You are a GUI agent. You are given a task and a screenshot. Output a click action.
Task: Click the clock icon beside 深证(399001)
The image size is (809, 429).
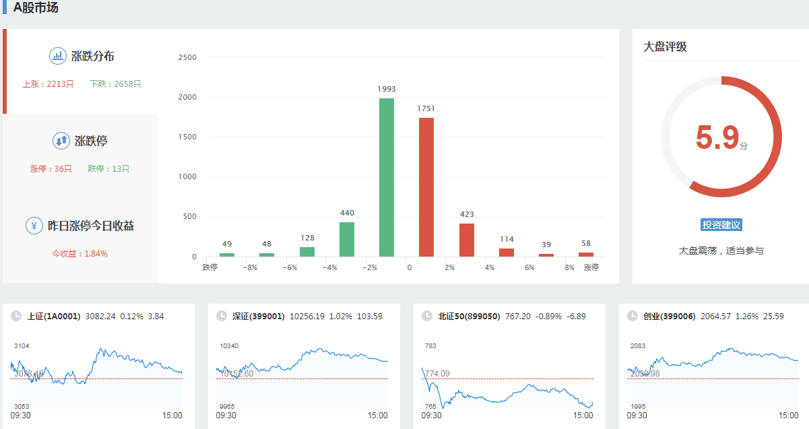tap(222, 316)
